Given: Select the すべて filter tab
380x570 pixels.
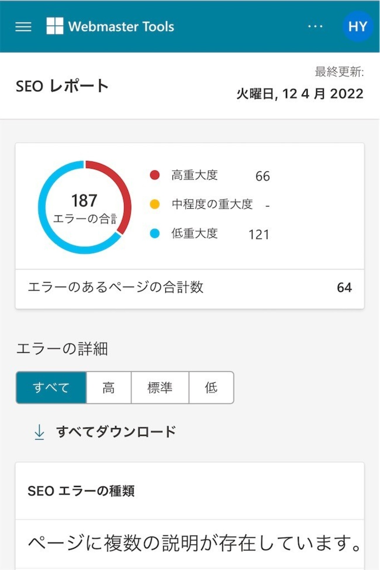Looking at the screenshot, I should 51,388.
